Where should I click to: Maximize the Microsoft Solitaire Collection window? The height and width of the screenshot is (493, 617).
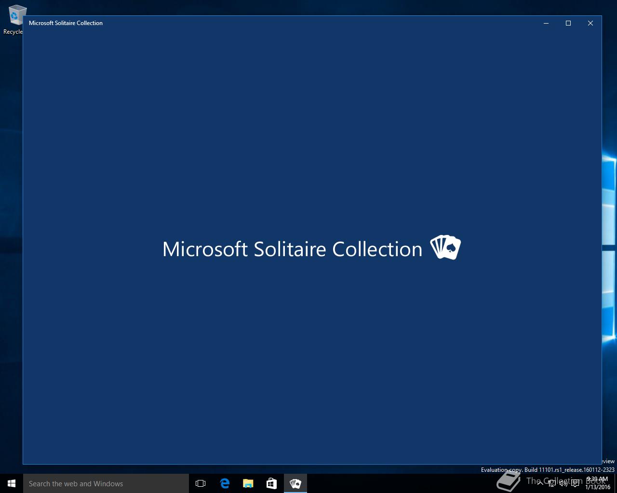point(568,23)
